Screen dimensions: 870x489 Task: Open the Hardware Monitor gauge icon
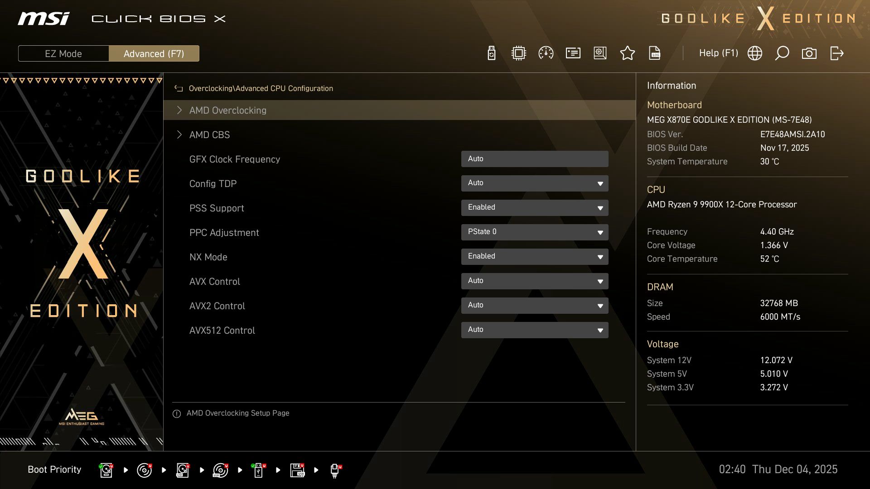(545, 53)
